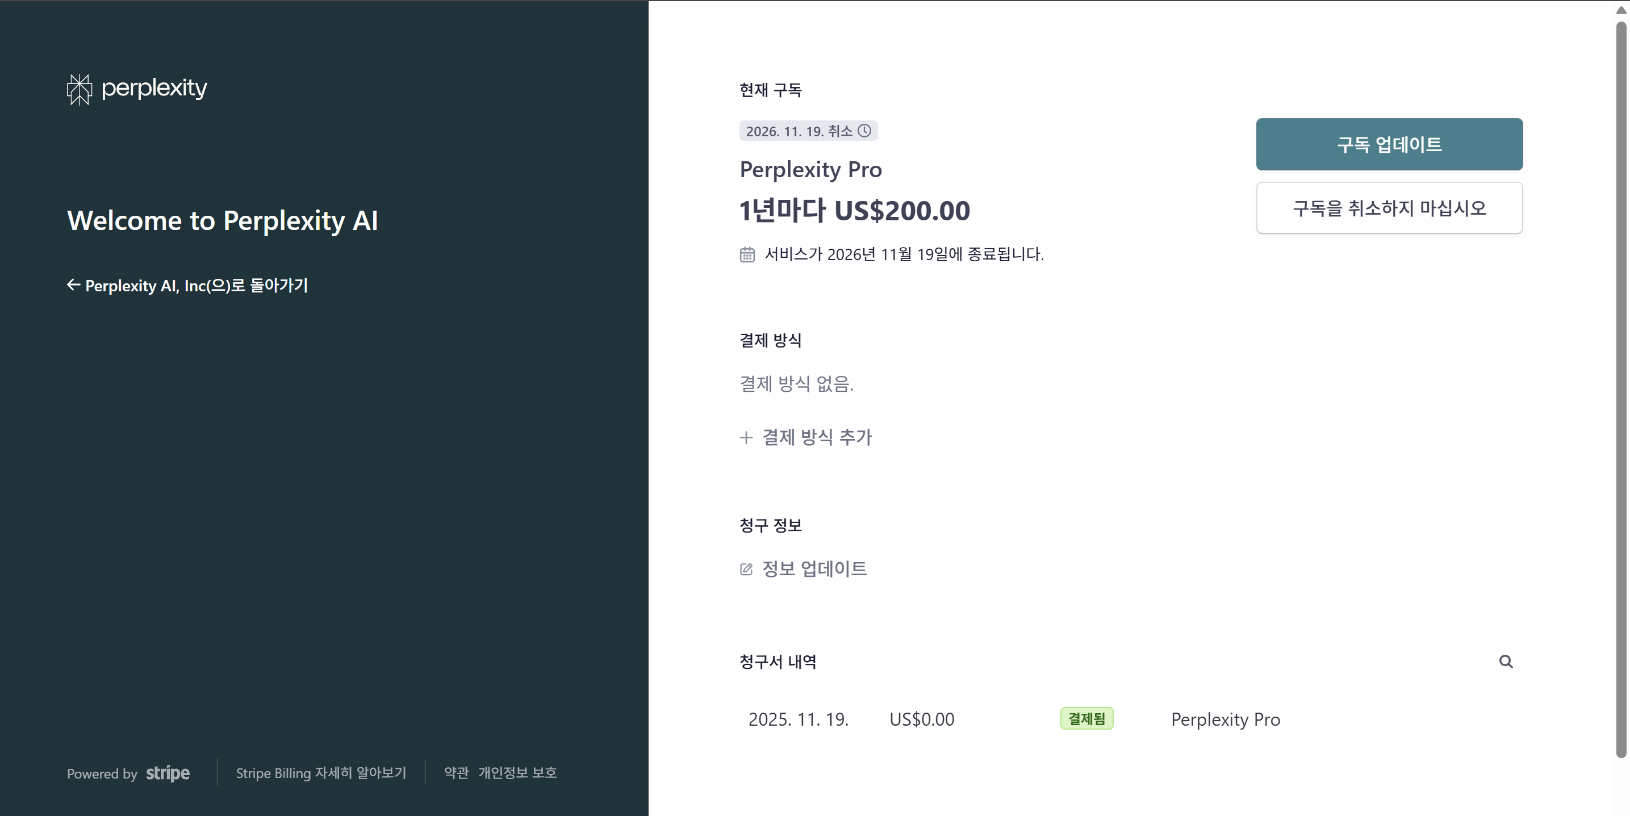Viewport: 1630px width, 816px height.
Task: Open the Stripe Billing 자세히 알아보기 link
Action: pyautogui.click(x=320, y=773)
